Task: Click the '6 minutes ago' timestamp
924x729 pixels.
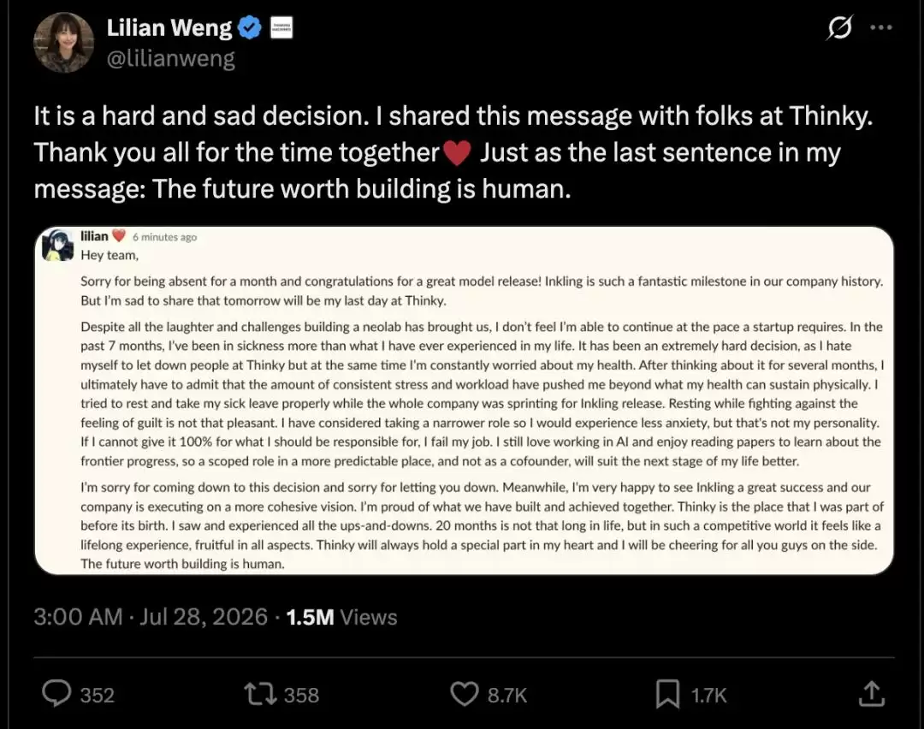Action: (x=164, y=237)
